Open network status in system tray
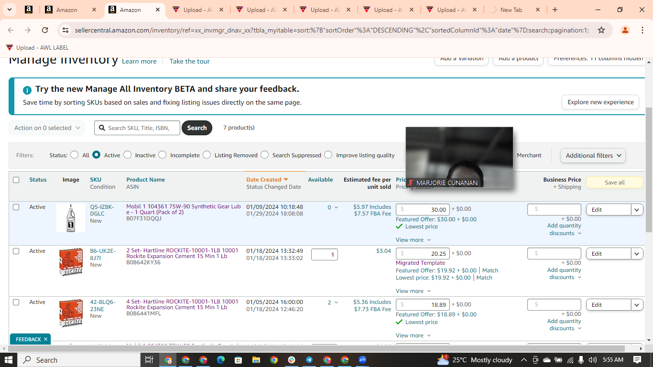This screenshot has width=653, height=367. [570, 360]
